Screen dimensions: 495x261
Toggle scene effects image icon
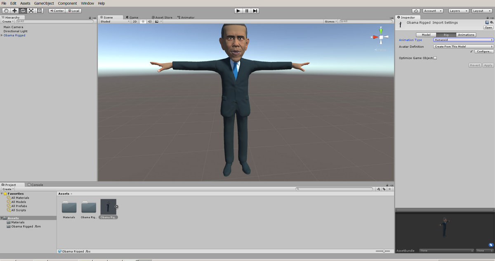[156, 21]
